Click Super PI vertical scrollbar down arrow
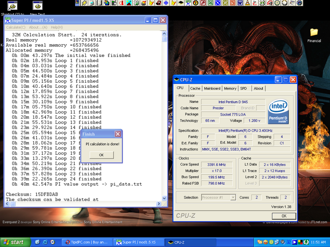 click(164, 198)
